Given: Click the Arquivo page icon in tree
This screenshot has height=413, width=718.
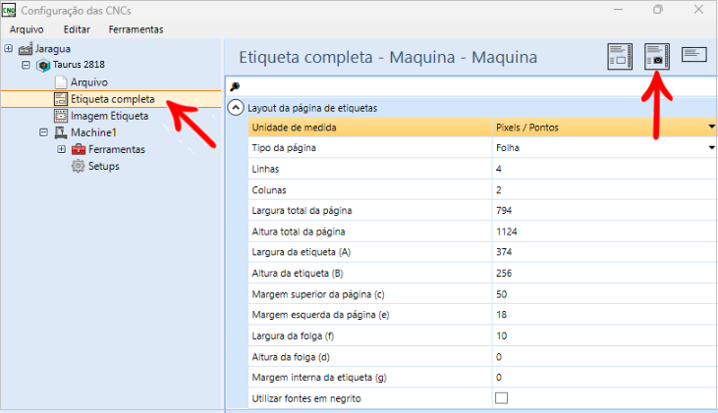Looking at the screenshot, I should pyautogui.click(x=61, y=82).
